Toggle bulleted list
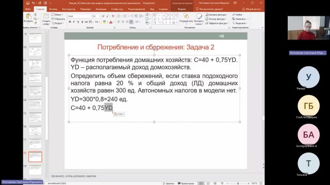This screenshot has width=330, height=185. pyautogui.click(x=119, y=16)
